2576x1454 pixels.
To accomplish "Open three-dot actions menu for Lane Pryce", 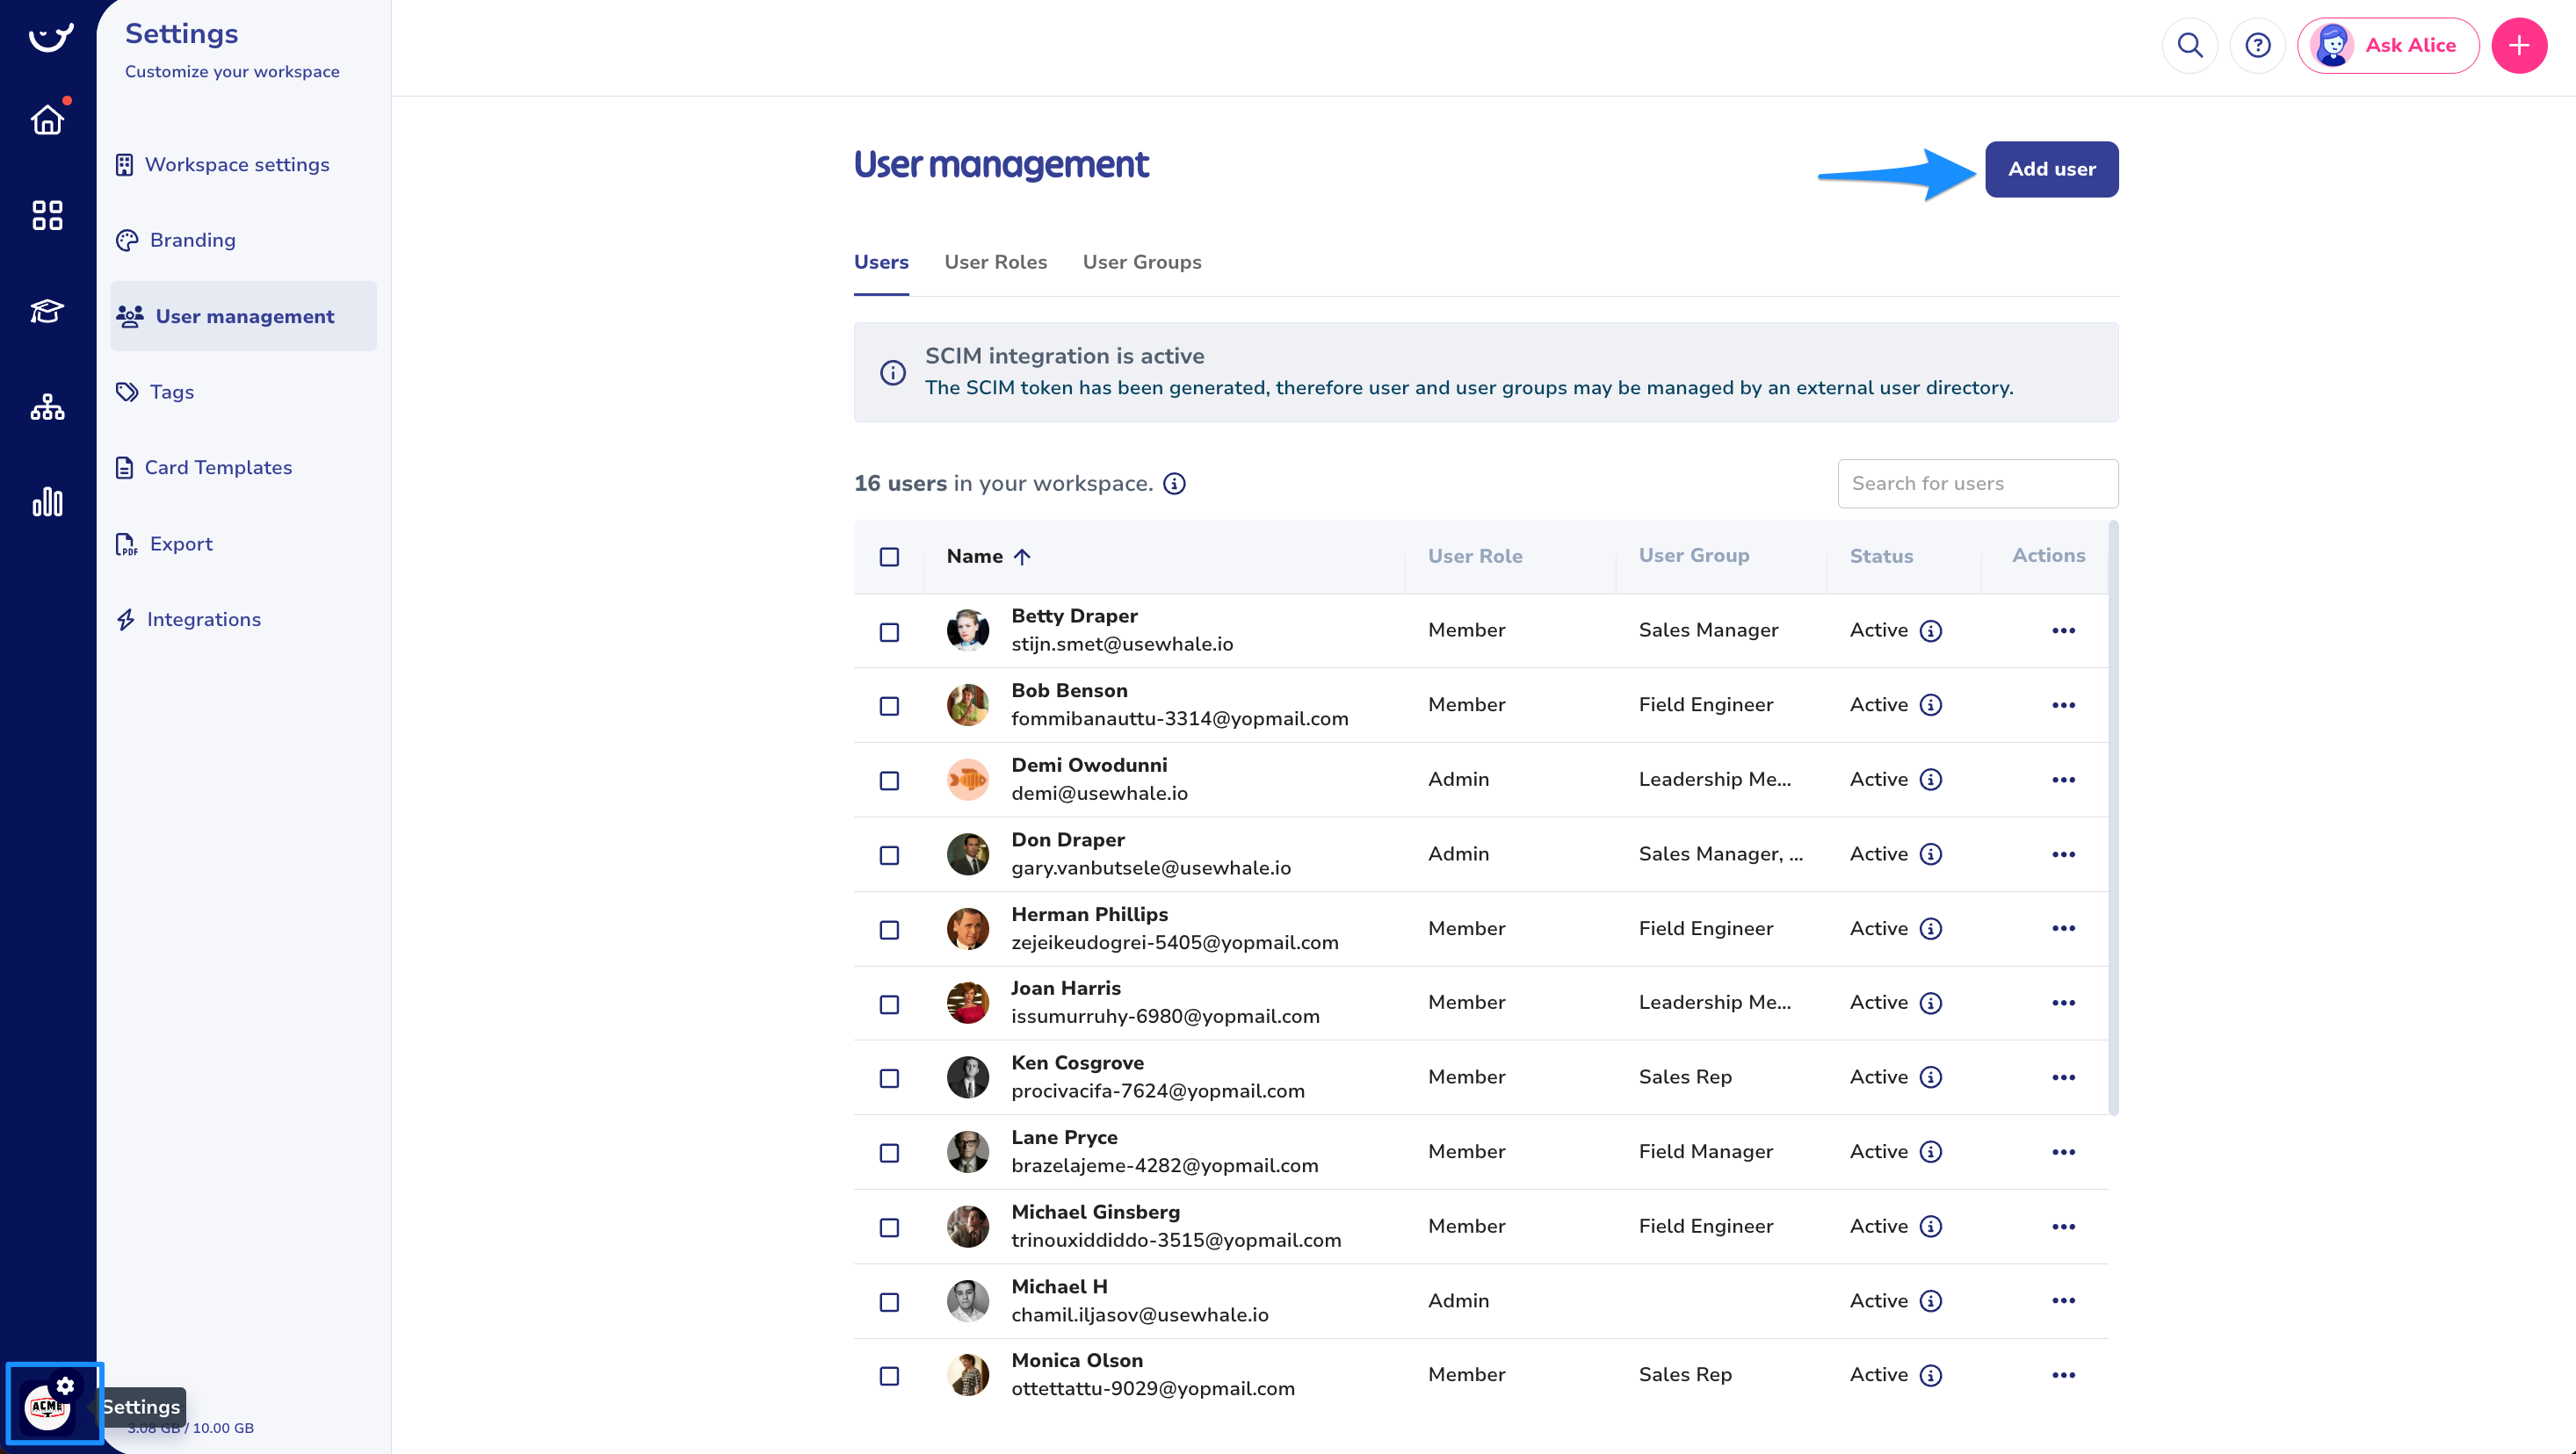I will [2063, 1152].
